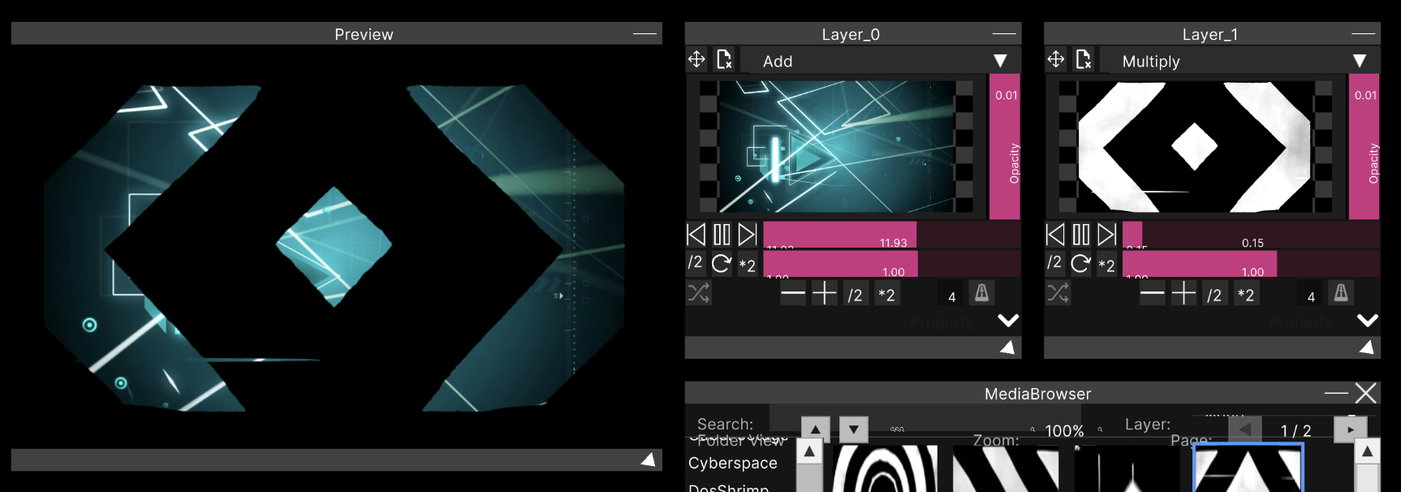The width and height of the screenshot is (1401, 492).
Task: Pause playback in Layer_0
Action: tap(722, 235)
